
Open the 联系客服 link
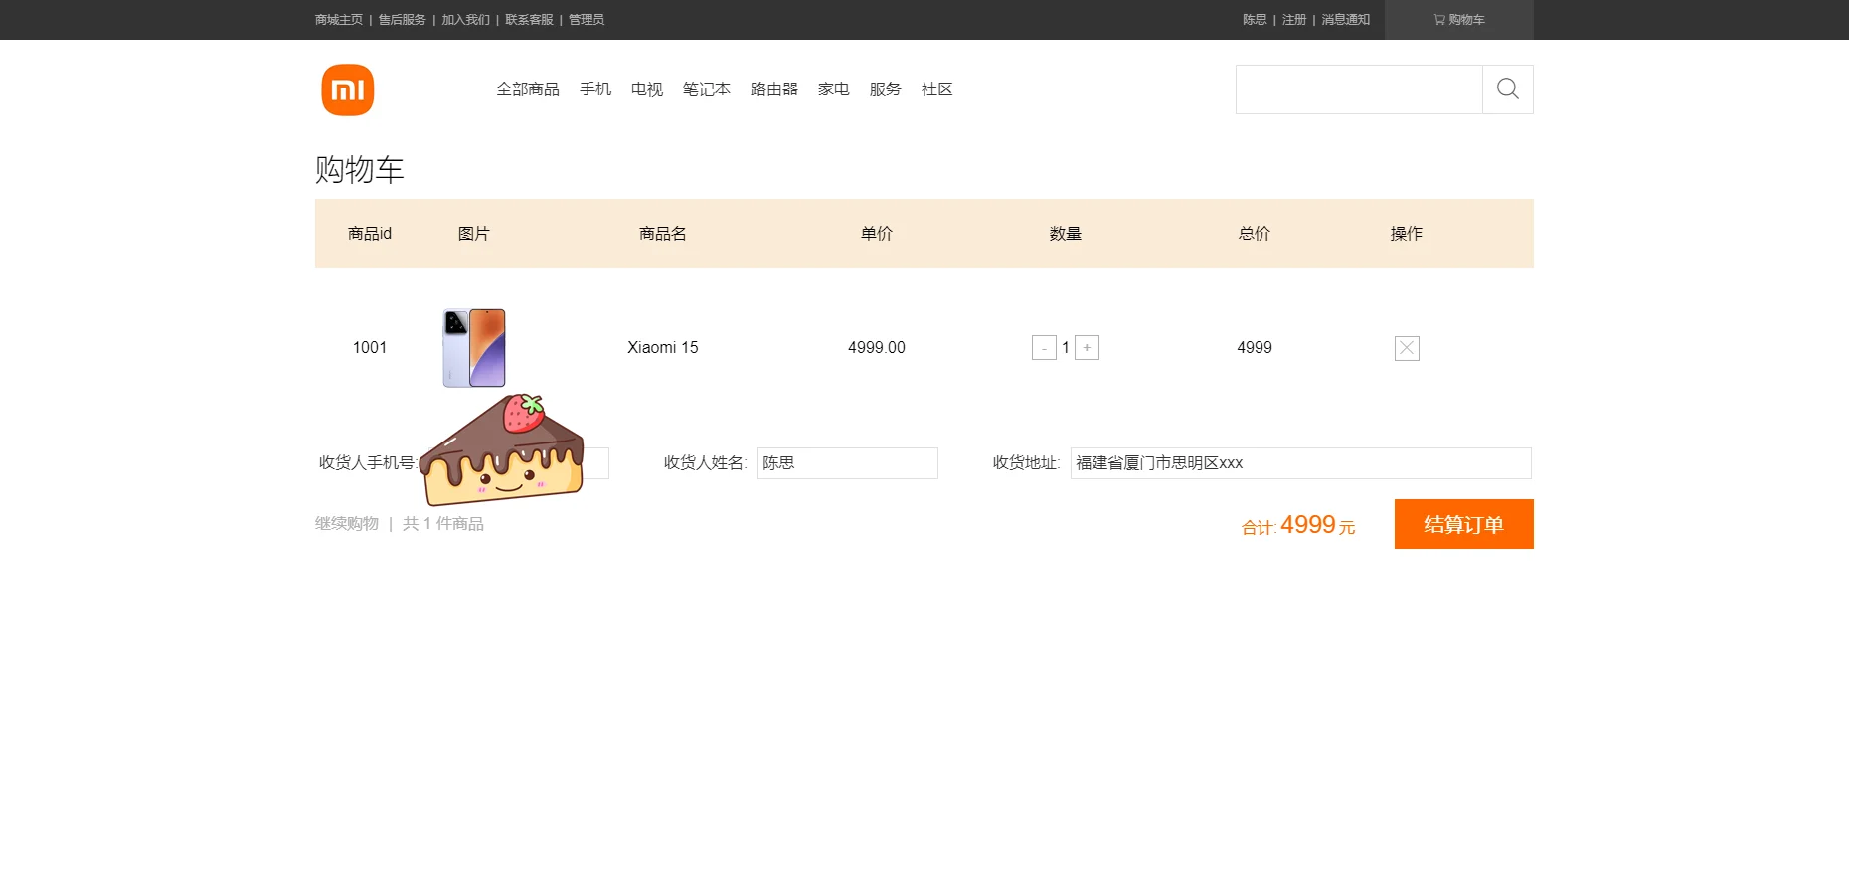click(x=529, y=20)
